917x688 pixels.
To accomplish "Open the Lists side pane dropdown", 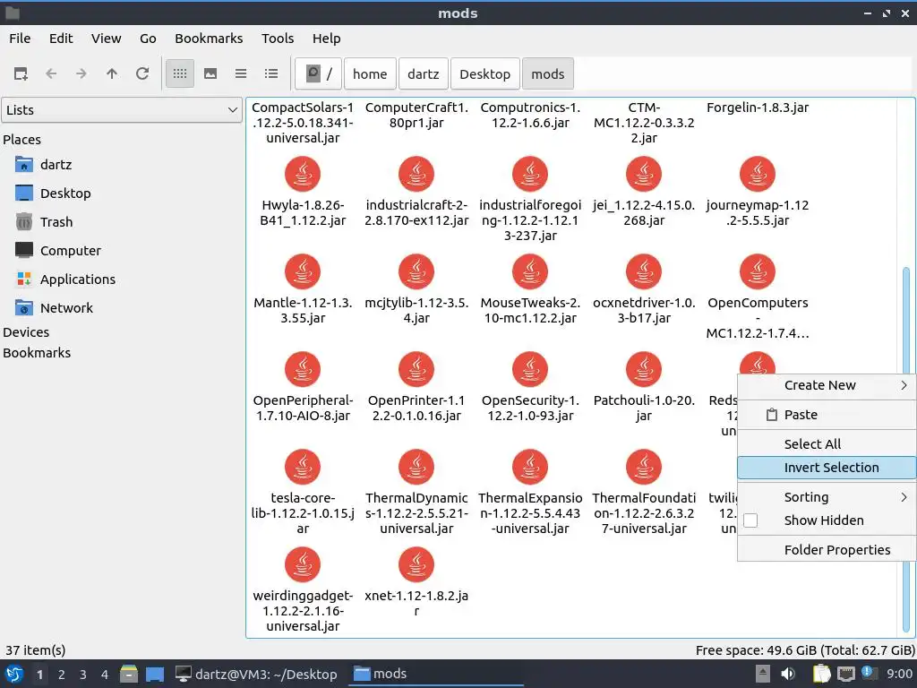I will [x=122, y=110].
